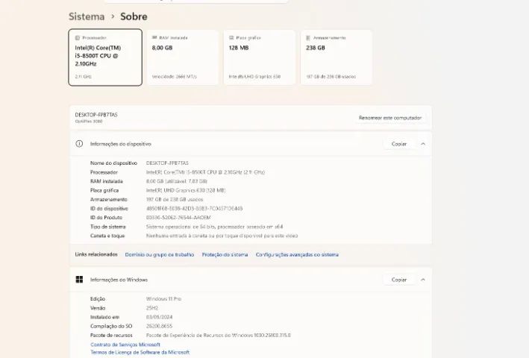
Task: Open Contrato de Serviços Microsoft link
Action: pos(125,345)
